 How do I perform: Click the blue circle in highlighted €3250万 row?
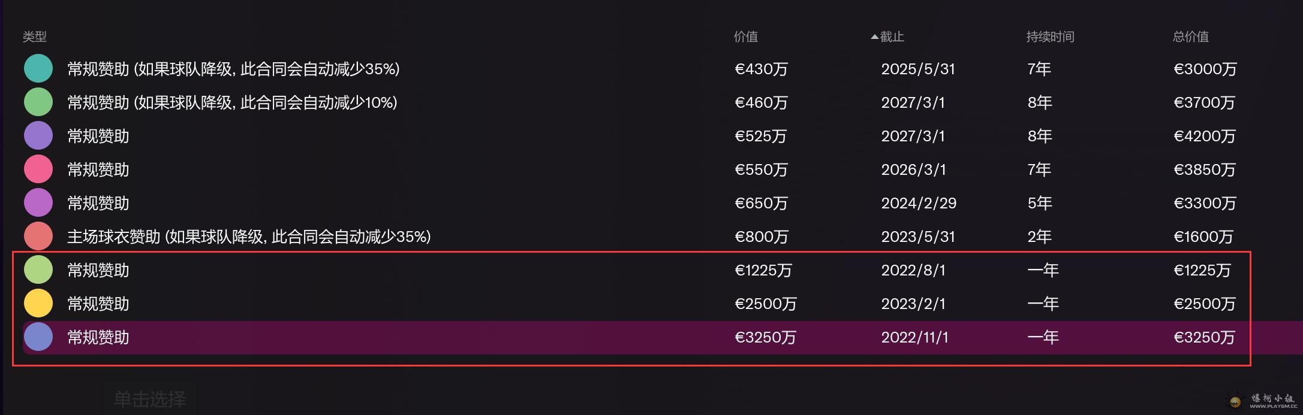pos(38,337)
